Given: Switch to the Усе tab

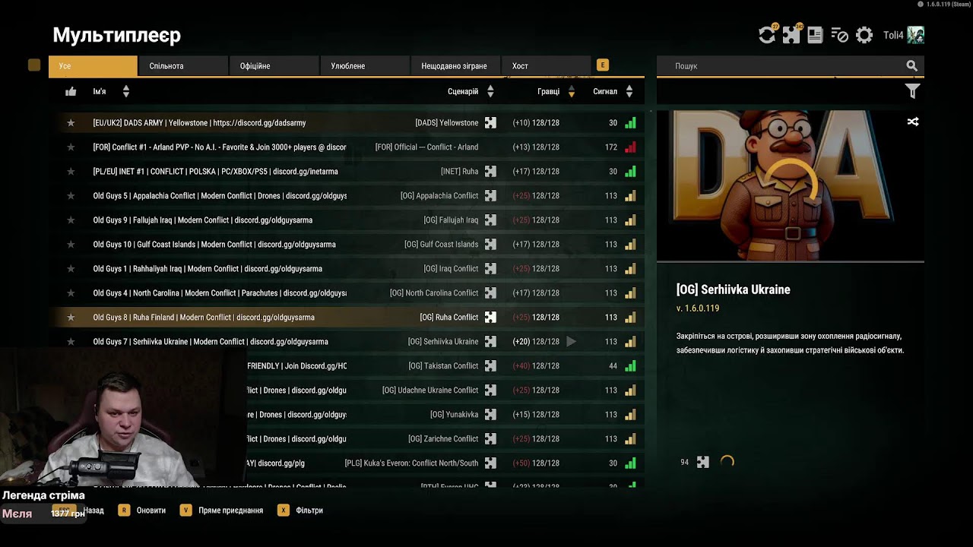Looking at the screenshot, I should [x=93, y=66].
